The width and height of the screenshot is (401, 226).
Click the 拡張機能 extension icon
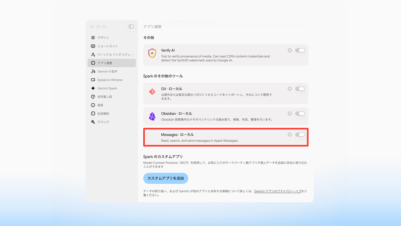pos(93,114)
